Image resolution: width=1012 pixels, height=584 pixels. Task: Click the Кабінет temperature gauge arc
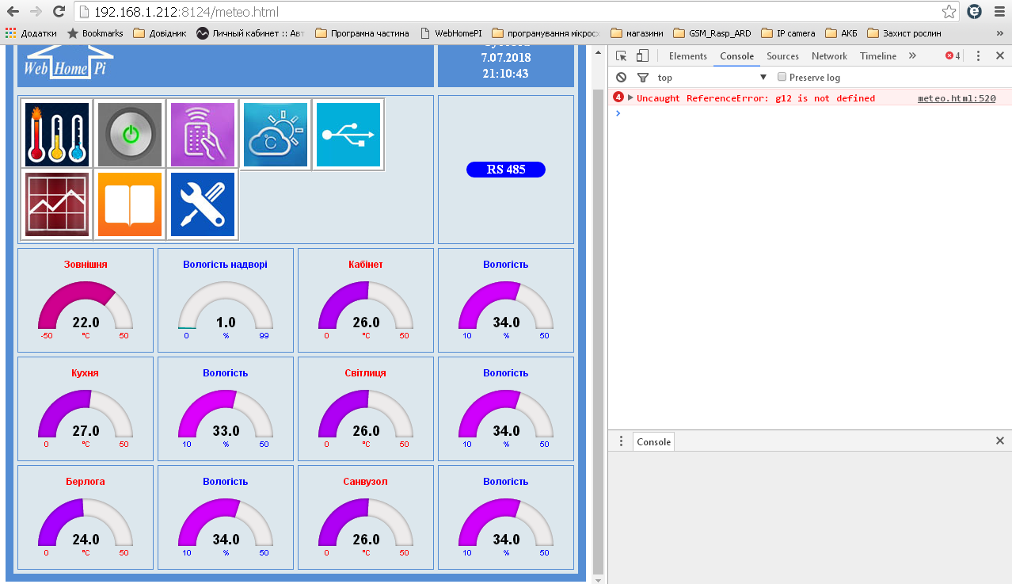point(366,304)
